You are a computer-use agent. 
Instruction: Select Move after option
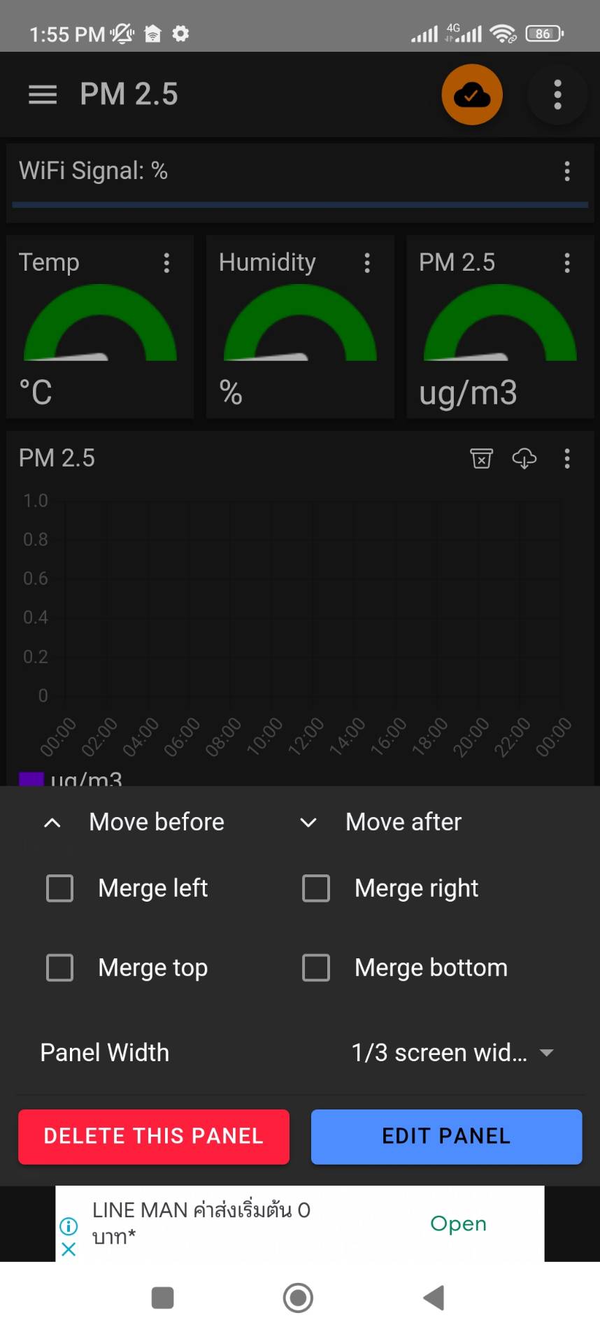381,822
